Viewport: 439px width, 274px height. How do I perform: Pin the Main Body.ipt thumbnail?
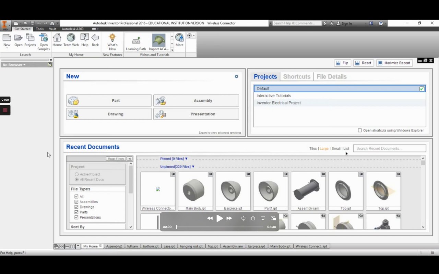pyautogui.click(x=210, y=174)
